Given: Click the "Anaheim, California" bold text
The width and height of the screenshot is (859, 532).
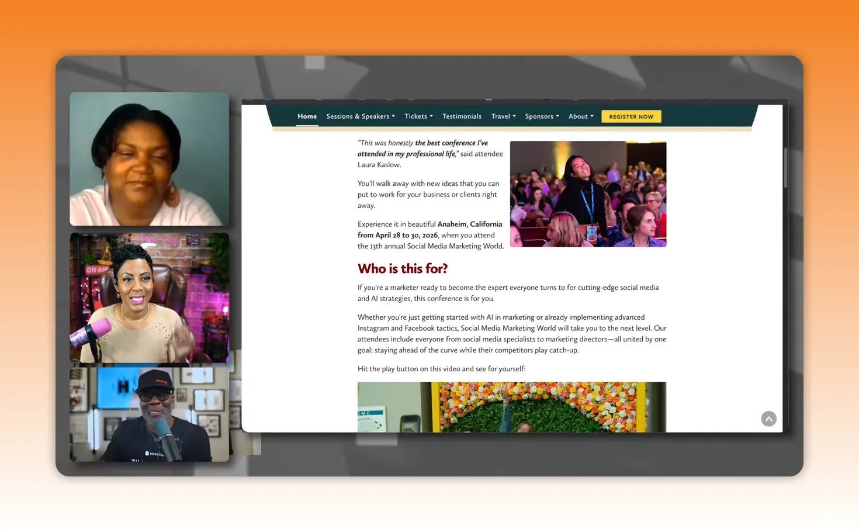Looking at the screenshot, I should (470, 224).
